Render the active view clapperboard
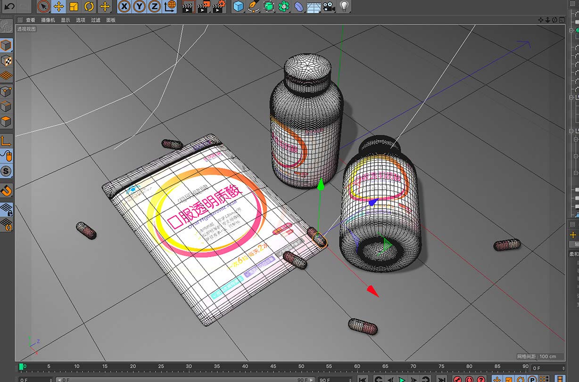Screen dimensions: 579x382 [188, 6]
